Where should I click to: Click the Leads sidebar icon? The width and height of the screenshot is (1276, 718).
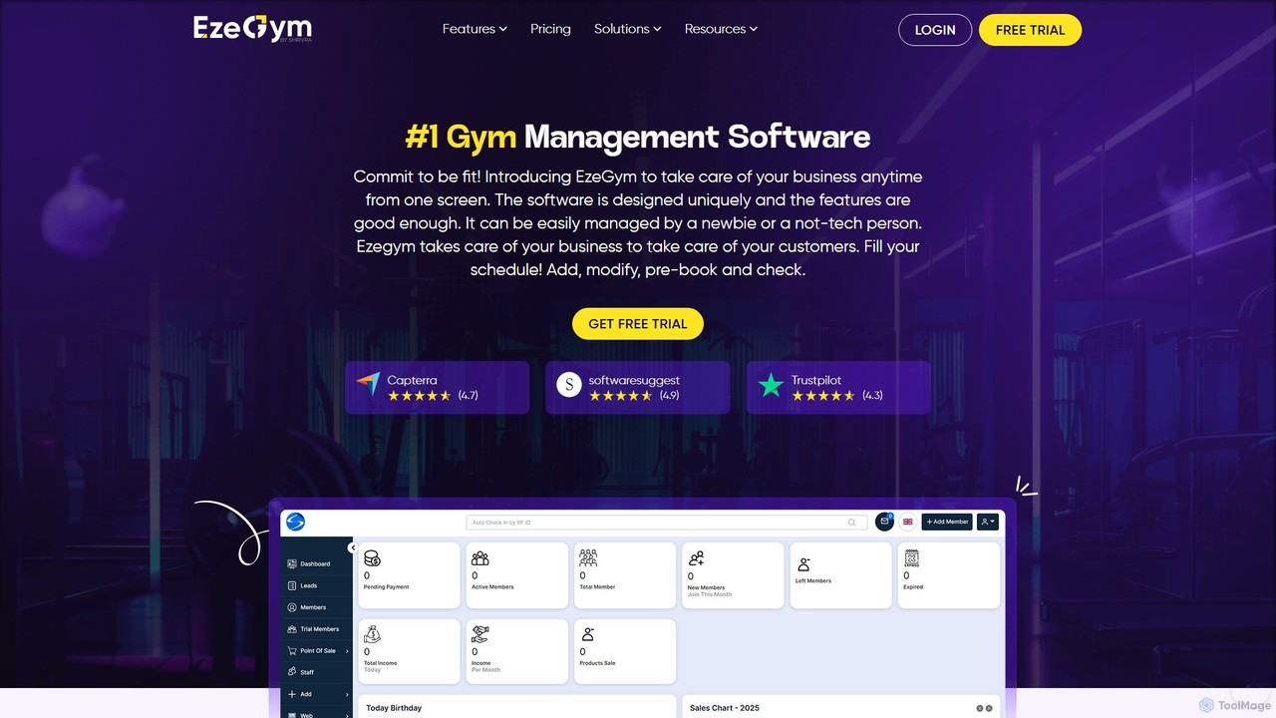[x=292, y=585]
